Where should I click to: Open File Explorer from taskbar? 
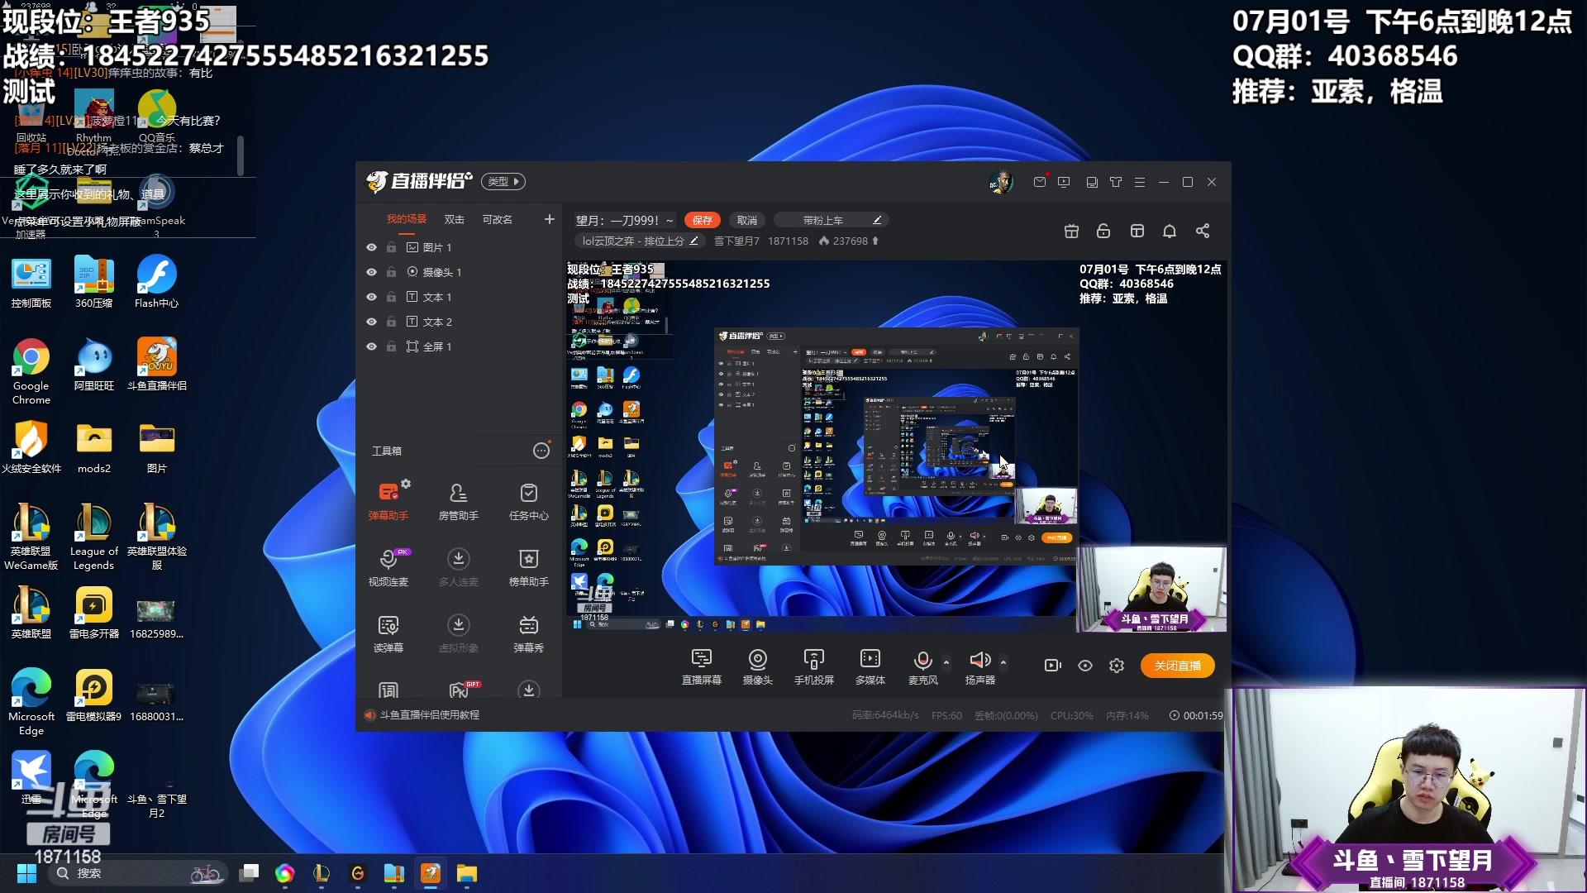coord(467,873)
